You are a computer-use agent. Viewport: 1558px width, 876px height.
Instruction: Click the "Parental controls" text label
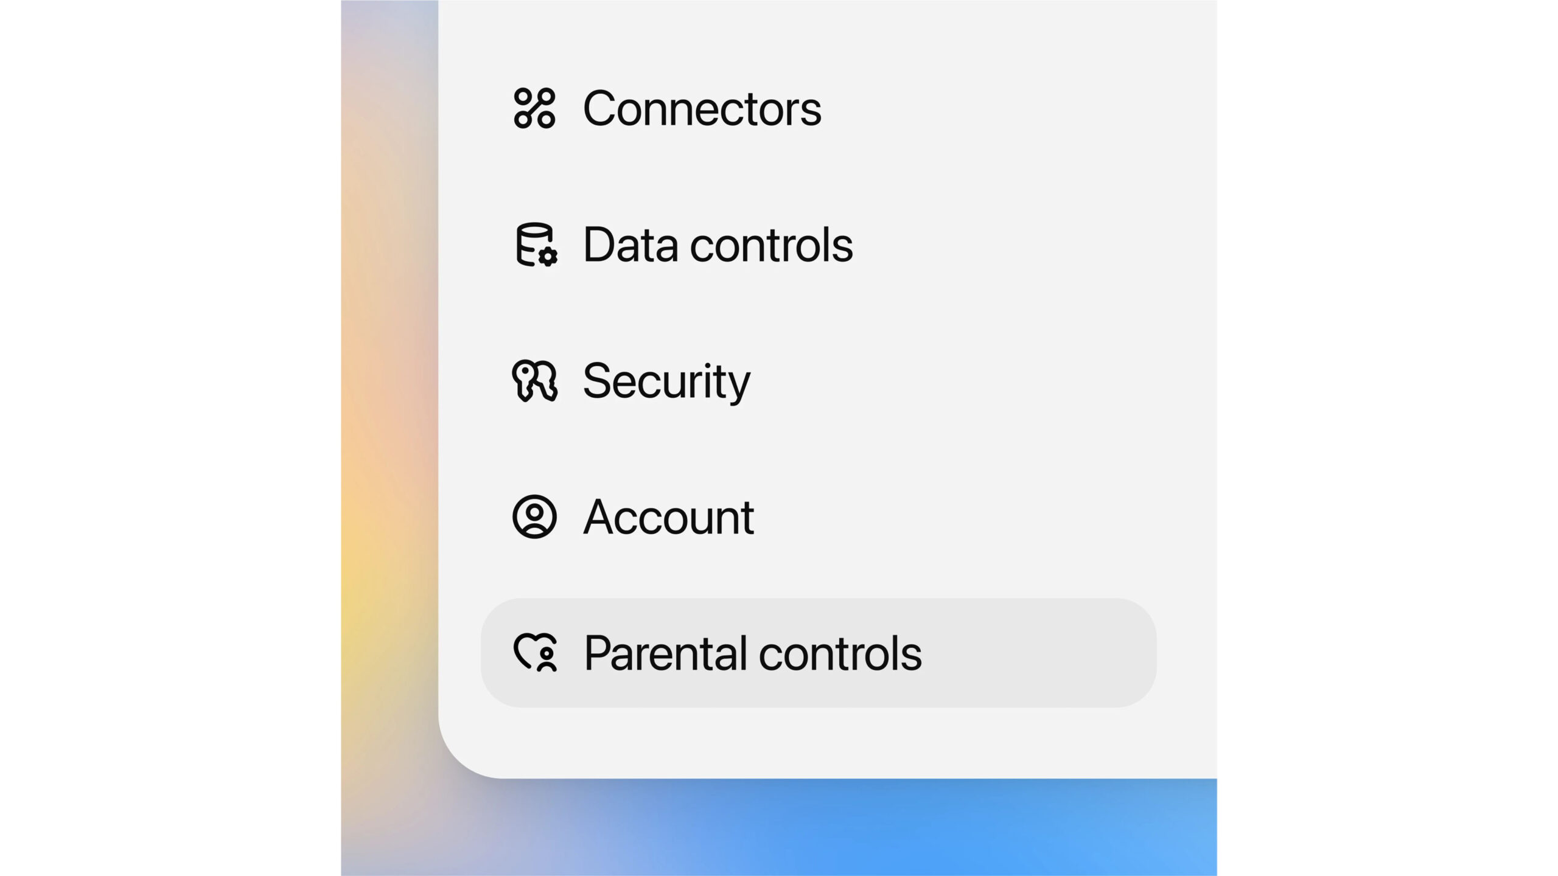point(753,653)
